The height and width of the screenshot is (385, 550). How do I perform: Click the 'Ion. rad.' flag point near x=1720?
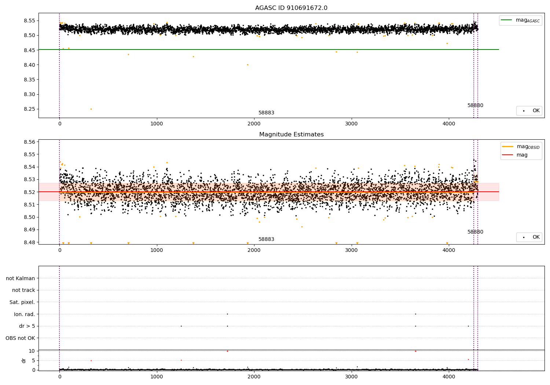227,314
